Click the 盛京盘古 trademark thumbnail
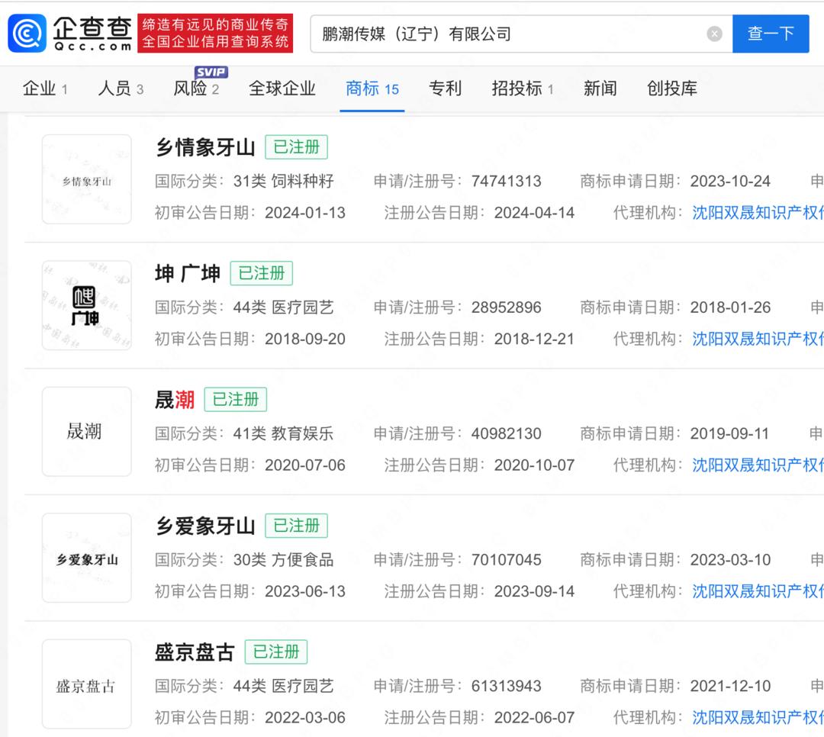 click(x=86, y=684)
